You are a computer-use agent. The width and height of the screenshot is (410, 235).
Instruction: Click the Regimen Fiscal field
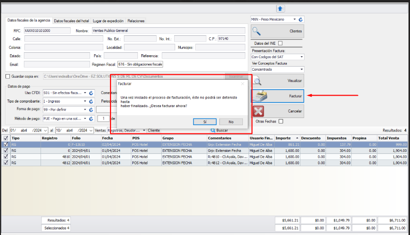140,64
